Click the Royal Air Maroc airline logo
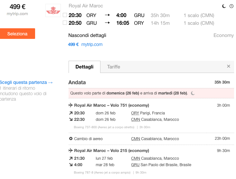236x179 pixels. point(53,10)
